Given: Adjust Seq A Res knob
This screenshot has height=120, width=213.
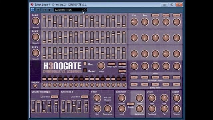Looking at the screenshot, I should click(x=145, y=22).
